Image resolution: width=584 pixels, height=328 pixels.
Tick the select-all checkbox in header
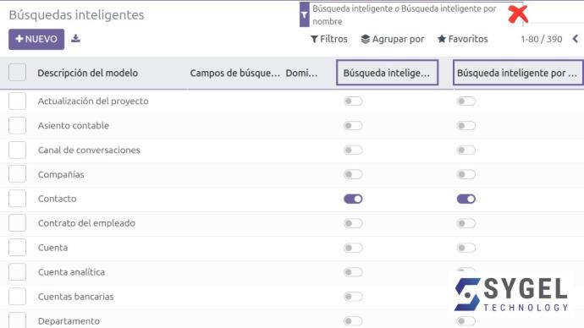17,72
